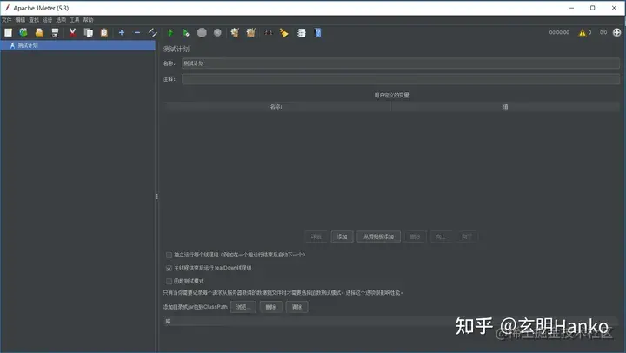Open the 查找 menu
Viewport: 626px width, 353px height.
pos(34,20)
